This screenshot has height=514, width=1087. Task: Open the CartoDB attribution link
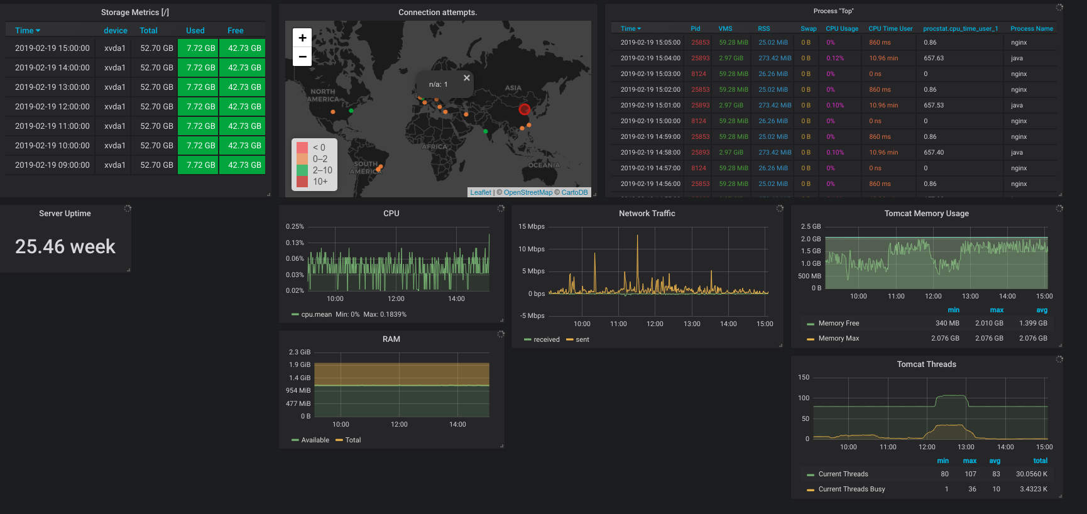[574, 192]
